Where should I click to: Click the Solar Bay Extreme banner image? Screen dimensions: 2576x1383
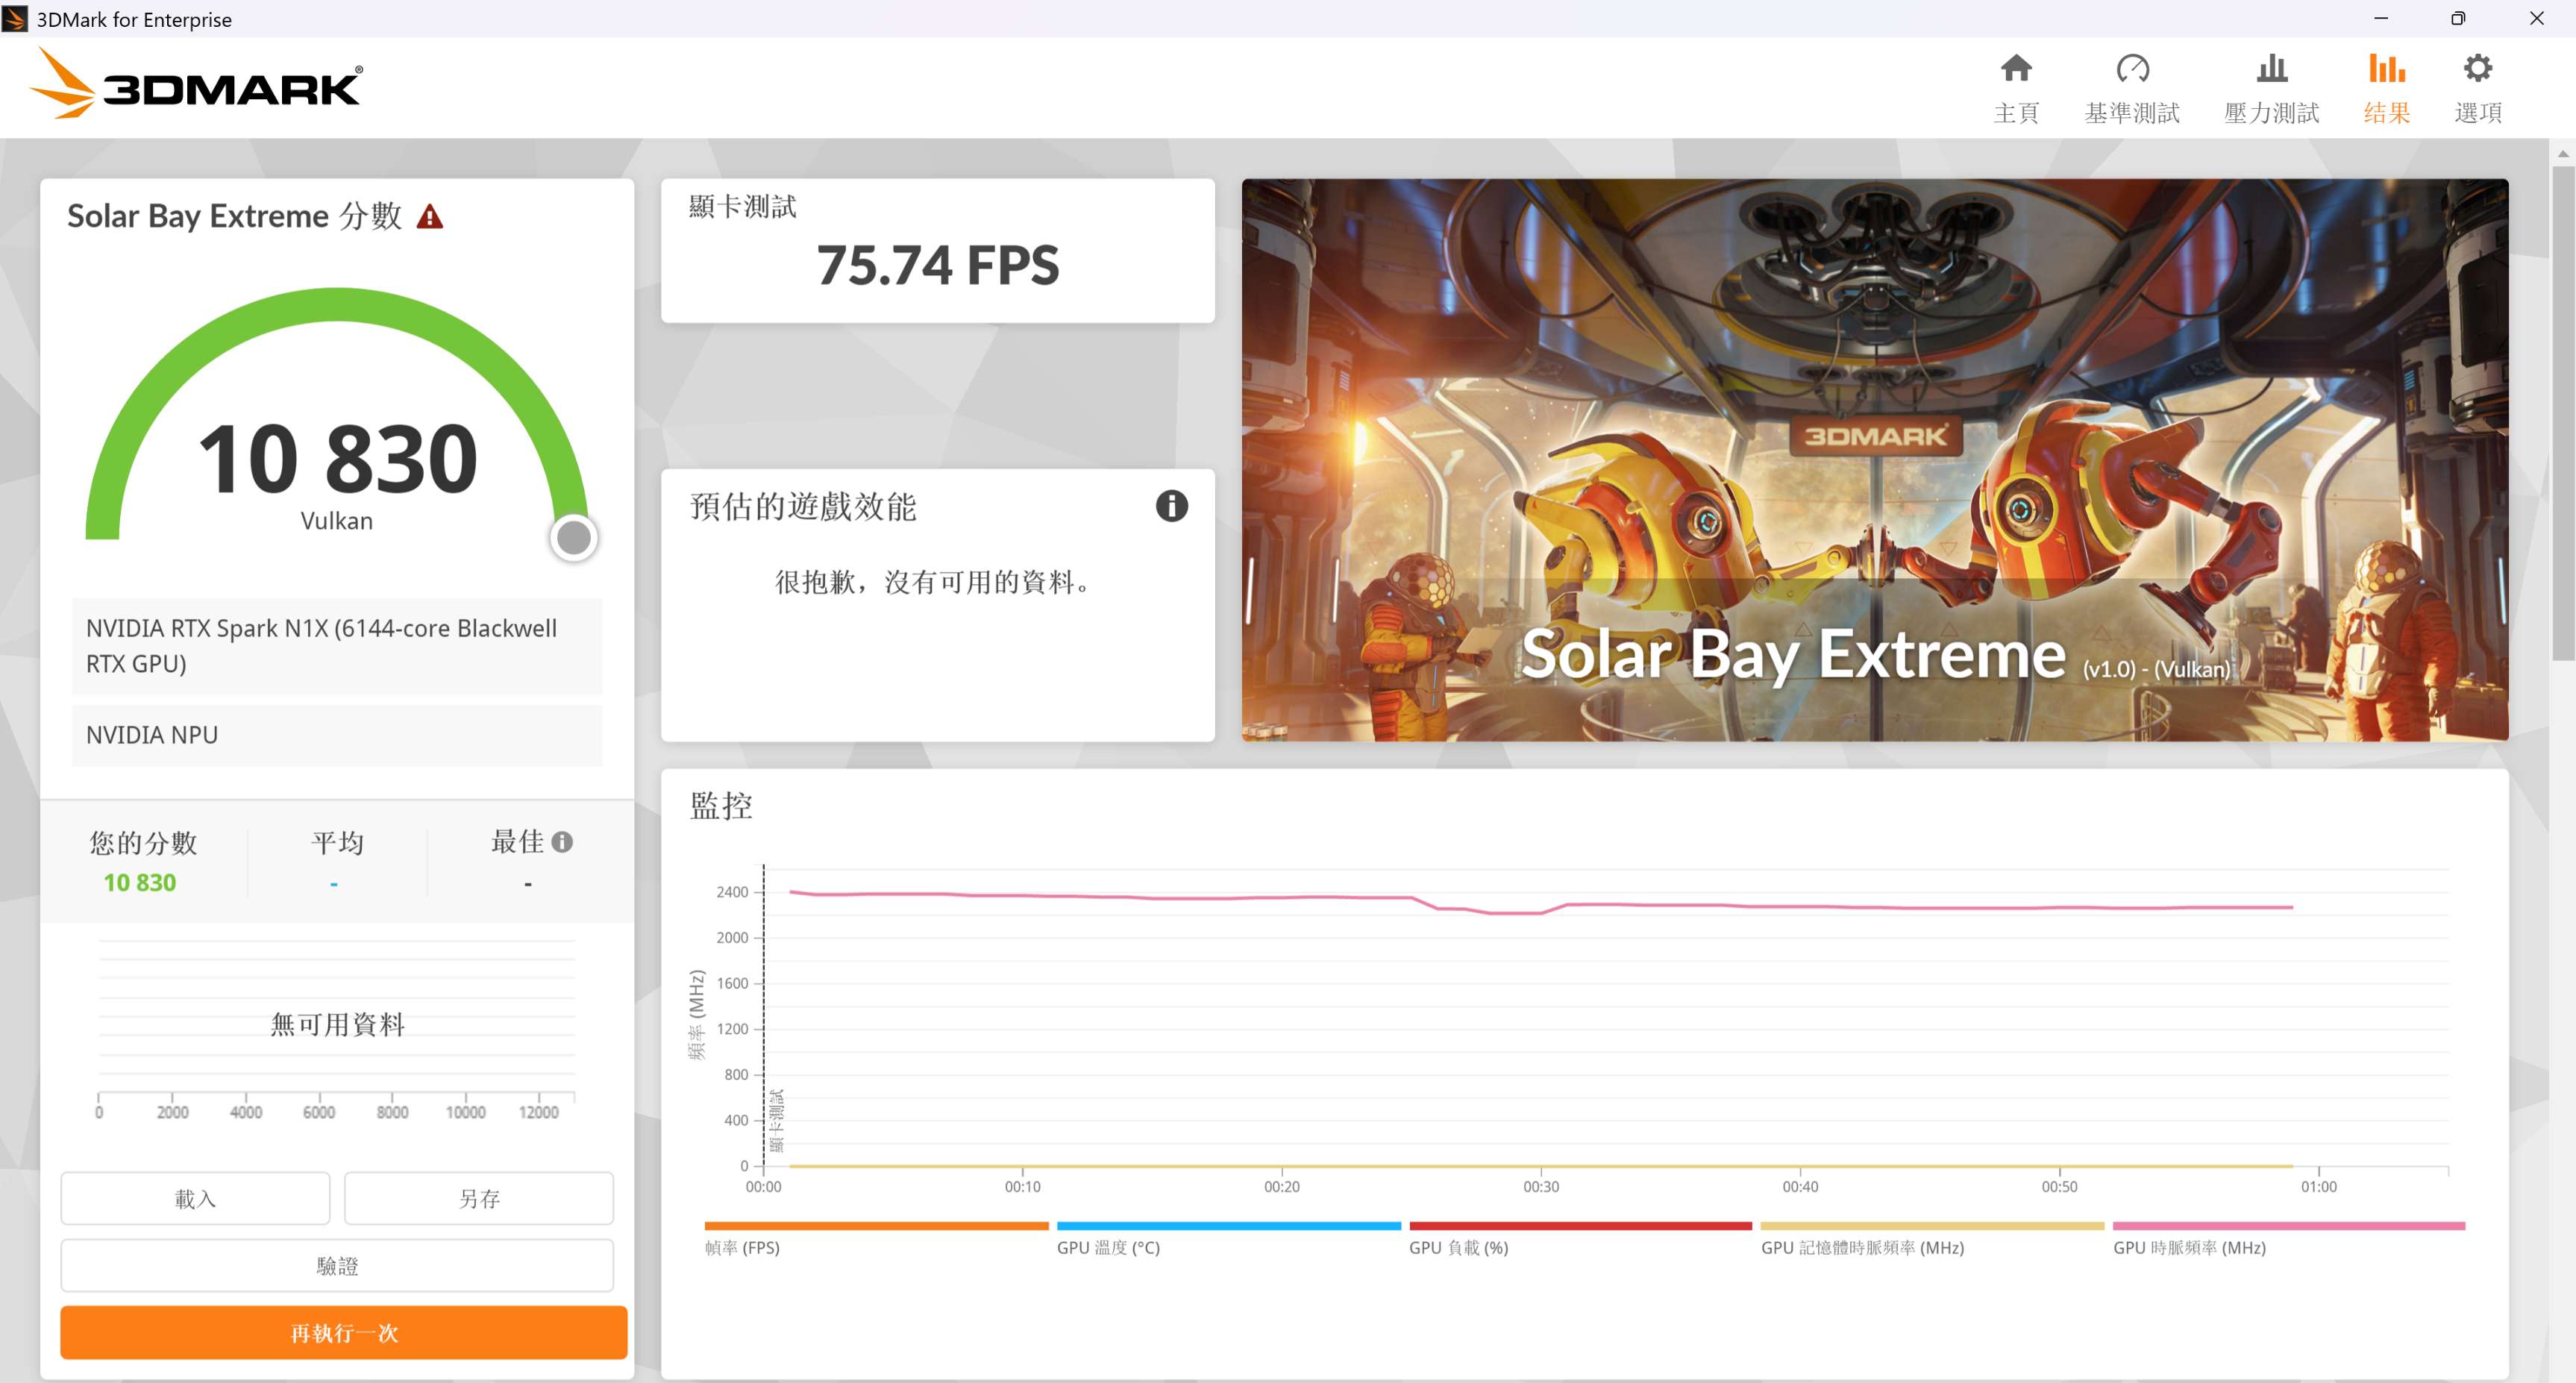click(1875, 460)
